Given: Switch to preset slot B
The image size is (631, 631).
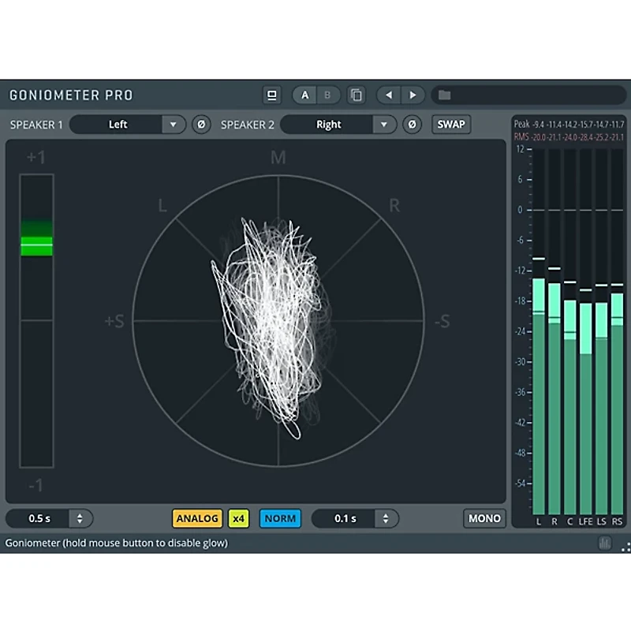Looking at the screenshot, I should click(327, 95).
